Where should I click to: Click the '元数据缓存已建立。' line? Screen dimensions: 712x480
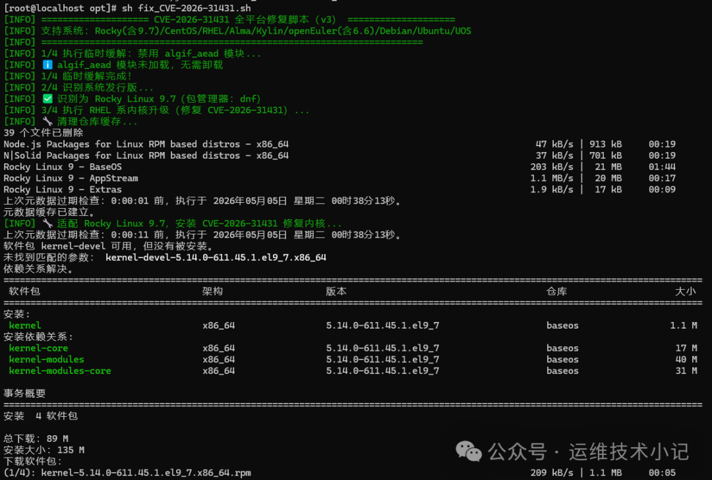click(x=49, y=212)
